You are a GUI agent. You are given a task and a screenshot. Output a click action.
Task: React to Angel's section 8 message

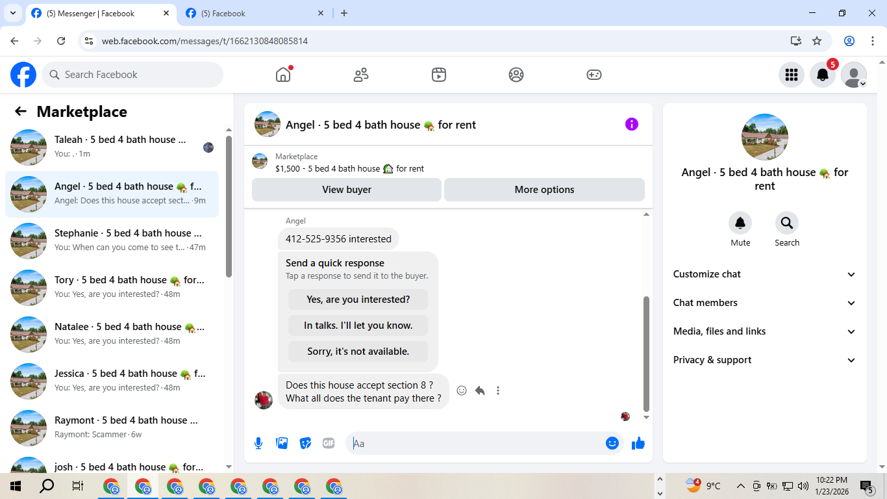coord(462,390)
